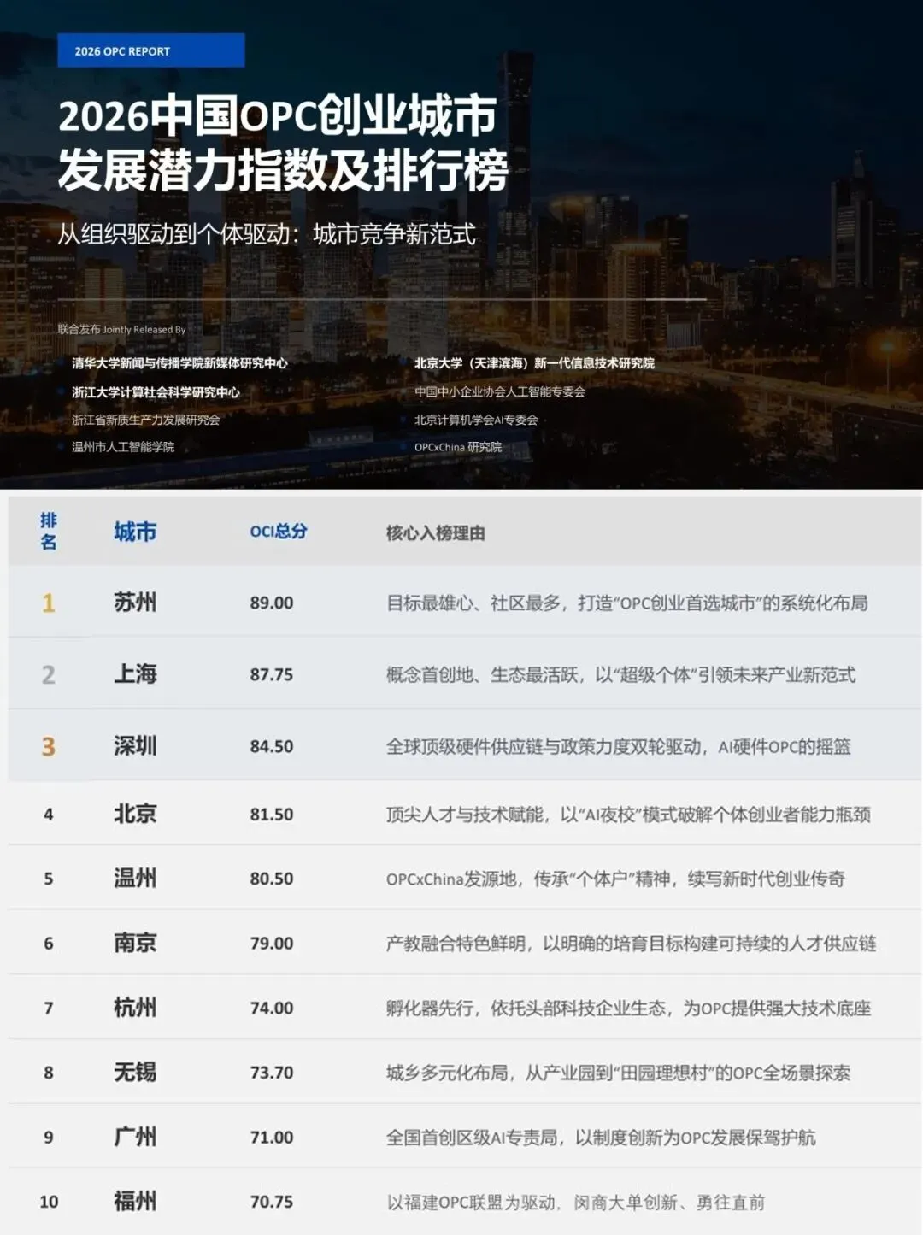Click rank number 8
Image resolution: width=923 pixels, height=1235 pixels.
49,1073
